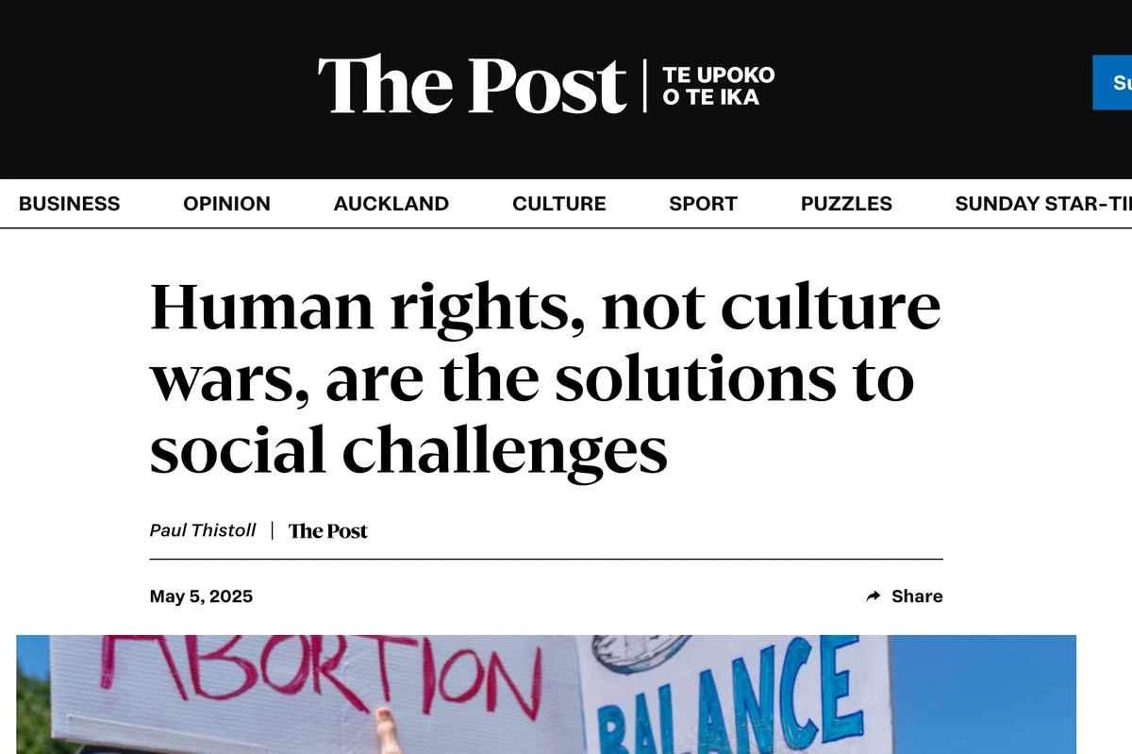The width and height of the screenshot is (1132, 754).
Task: Click the Te Upoko O Te Ika tagline
Action: click(x=718, y=86)
